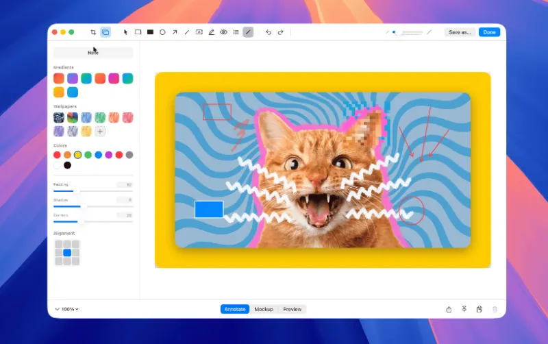The width and height of the screenshot is (548, 344).
Task: Select the text box tool
Action: 199,32
